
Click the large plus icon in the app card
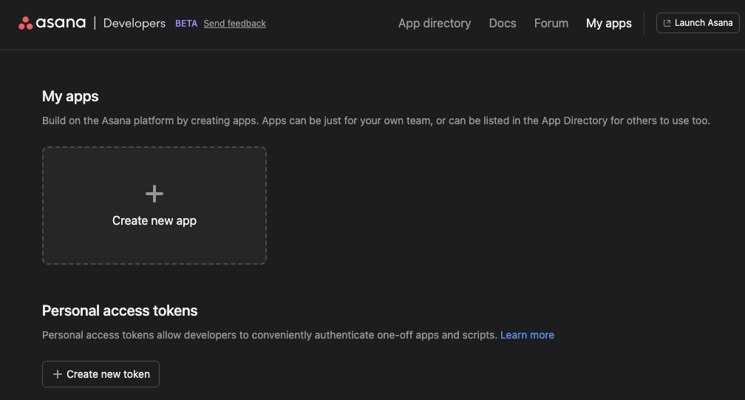click(x=154, y=194)
